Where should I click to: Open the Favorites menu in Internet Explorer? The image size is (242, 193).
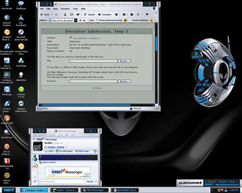click(65, 9)
